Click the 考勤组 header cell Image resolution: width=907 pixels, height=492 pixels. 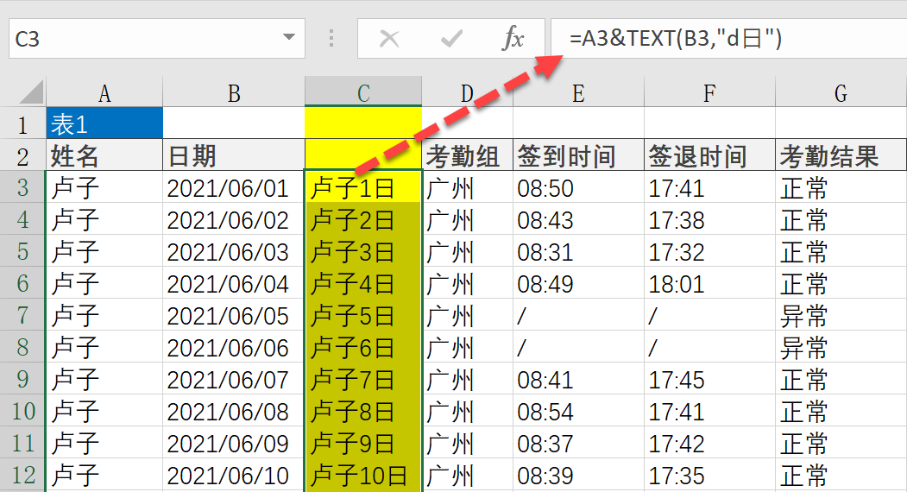coord(468,155)
